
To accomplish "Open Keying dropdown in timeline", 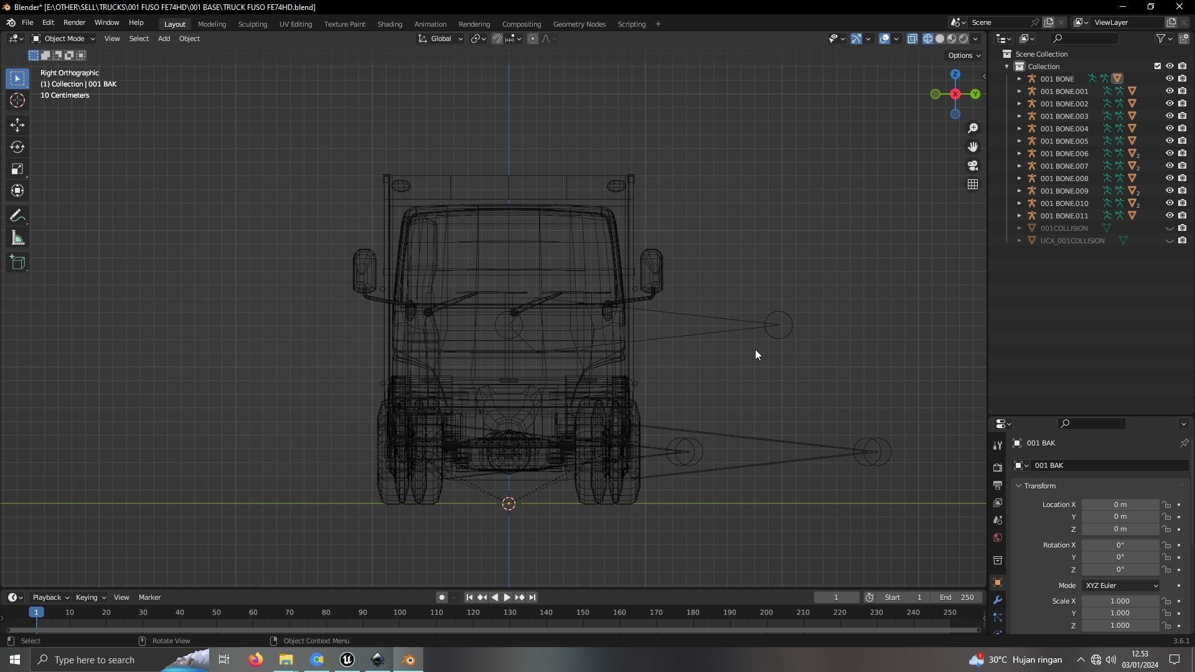I will tap(90, 597).
